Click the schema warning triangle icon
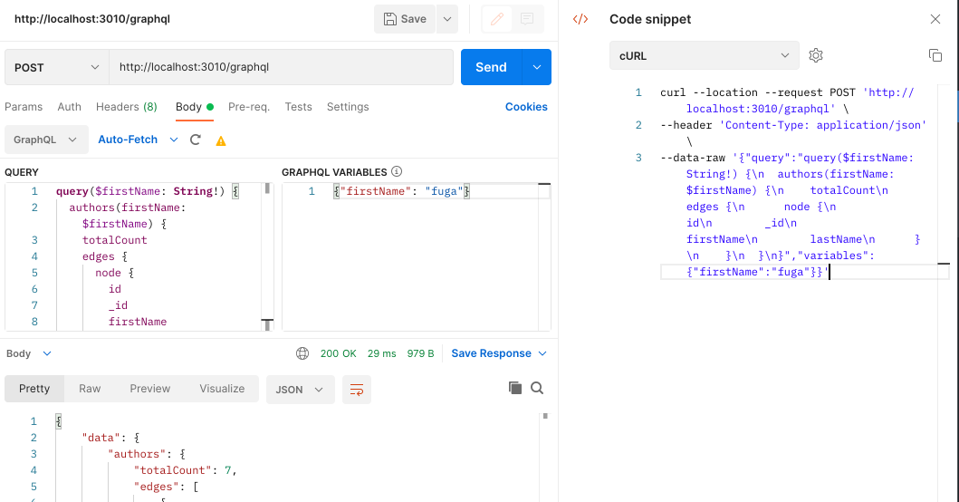959x502 pixels. (x=221, y=140)
